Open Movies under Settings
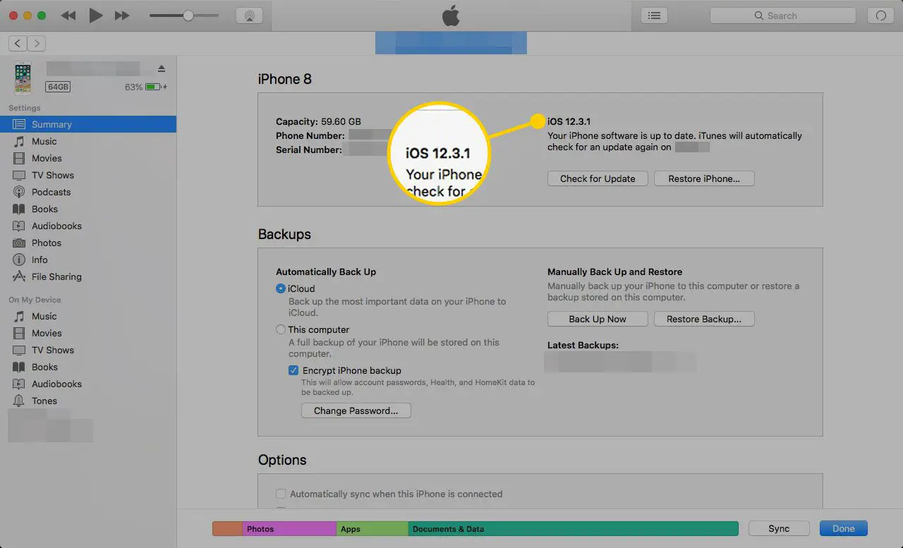This screenshot has width=903, height=548. click(x=88, y=158)
